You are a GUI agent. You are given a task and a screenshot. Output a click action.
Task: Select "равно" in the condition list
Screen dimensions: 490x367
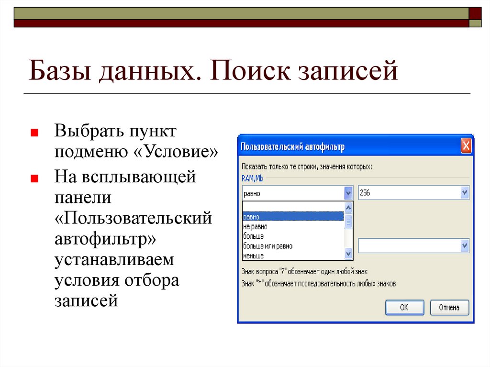click(x=293, y=216)
